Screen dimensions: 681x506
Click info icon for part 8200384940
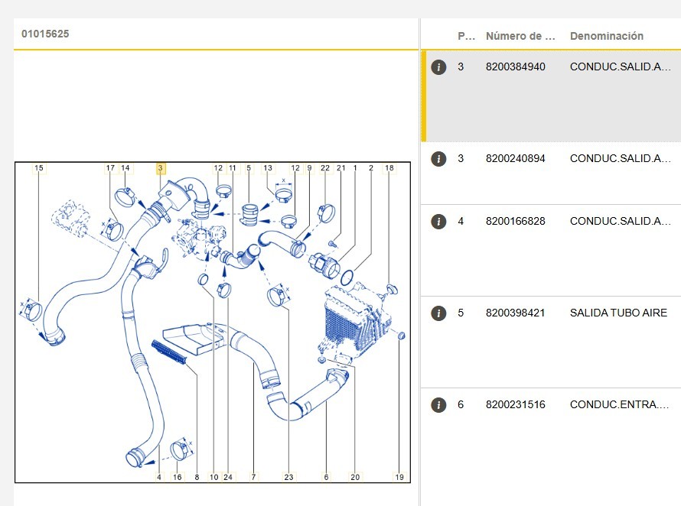(x=438, y=67)
